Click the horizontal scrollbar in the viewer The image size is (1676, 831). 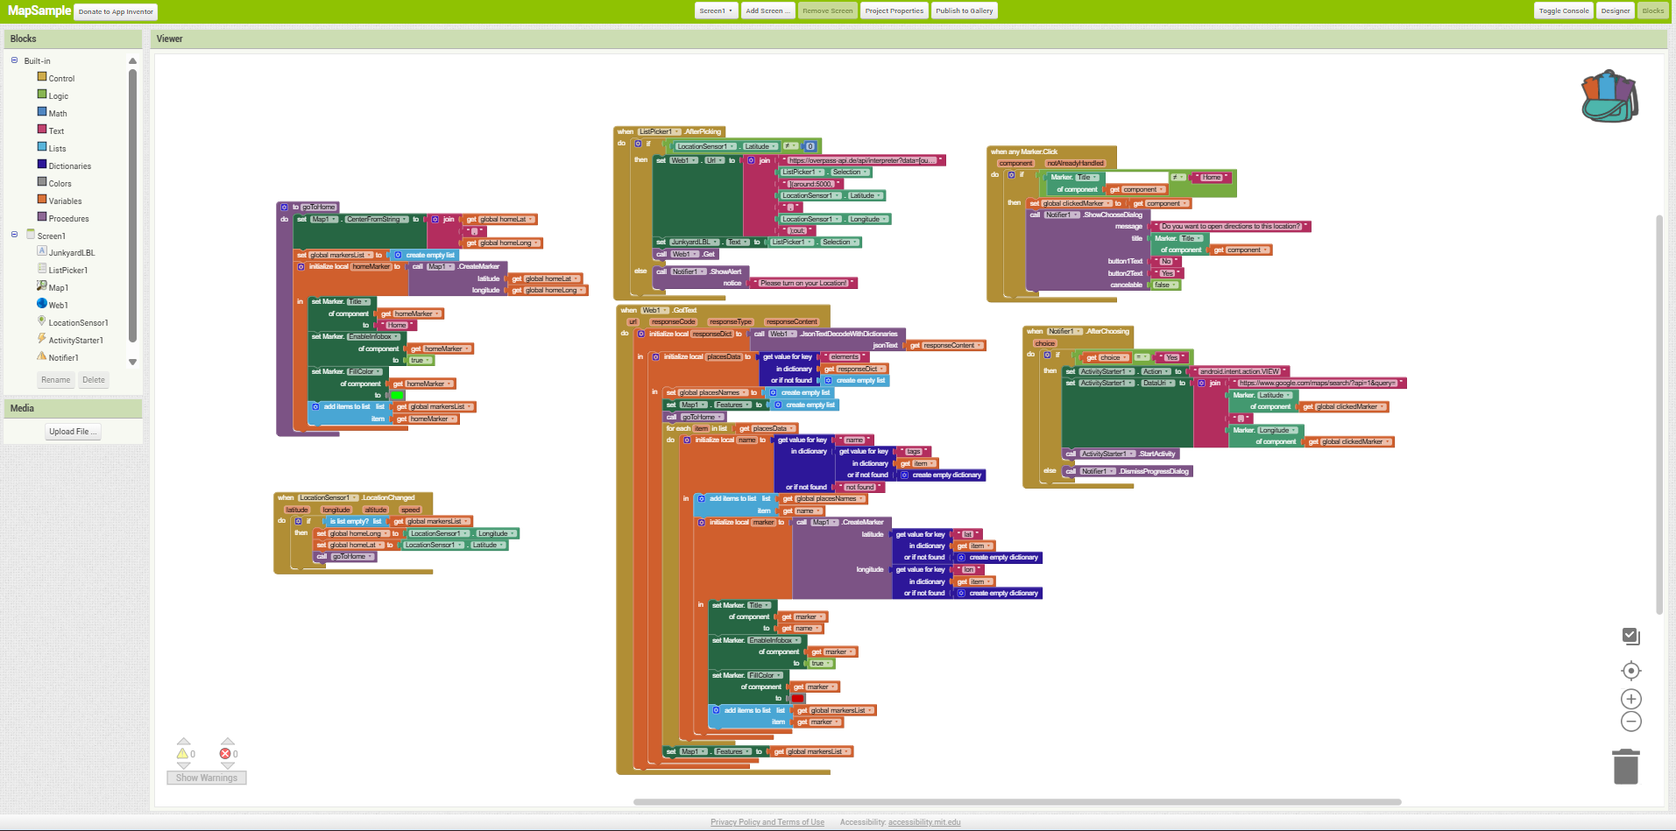[1016, 802]
